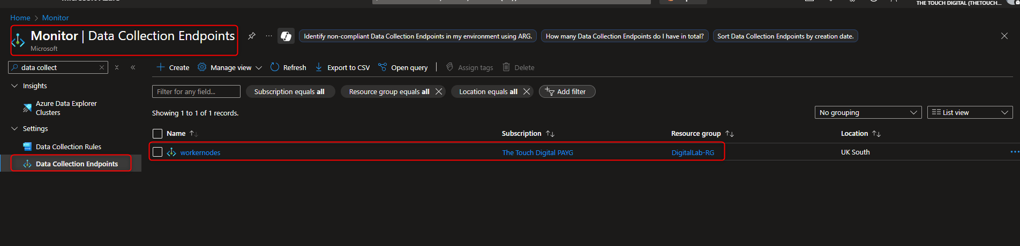Screen dimensions: 1020x246
Task: Open Azure Data Explorer Clusters
Action: [66, 108]
